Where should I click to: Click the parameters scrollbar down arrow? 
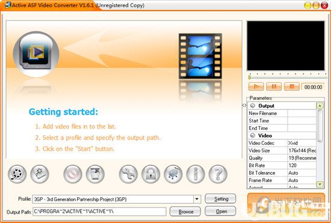[320, 184]
